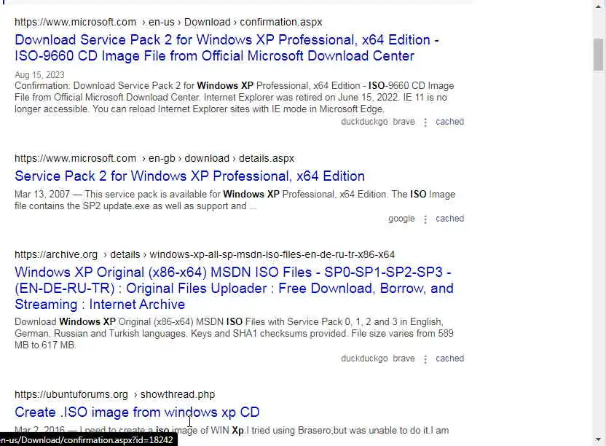Select the duckduckgo source label in the archive.org result

(x=364, y=359)
